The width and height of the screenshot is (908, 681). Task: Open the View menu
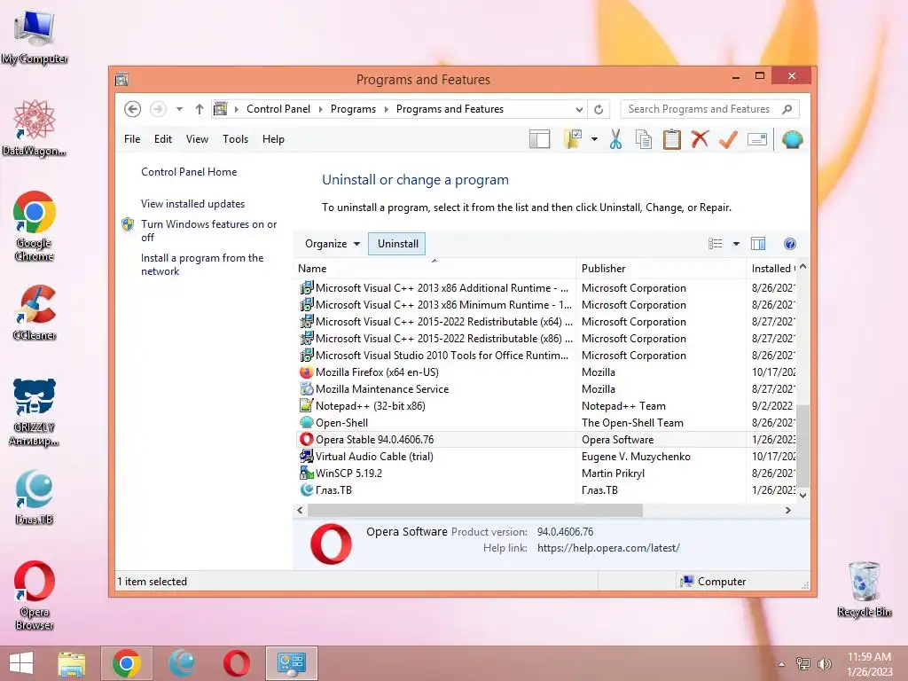197,139
